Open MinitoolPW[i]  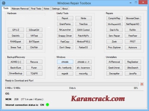[x=83, y=42]
